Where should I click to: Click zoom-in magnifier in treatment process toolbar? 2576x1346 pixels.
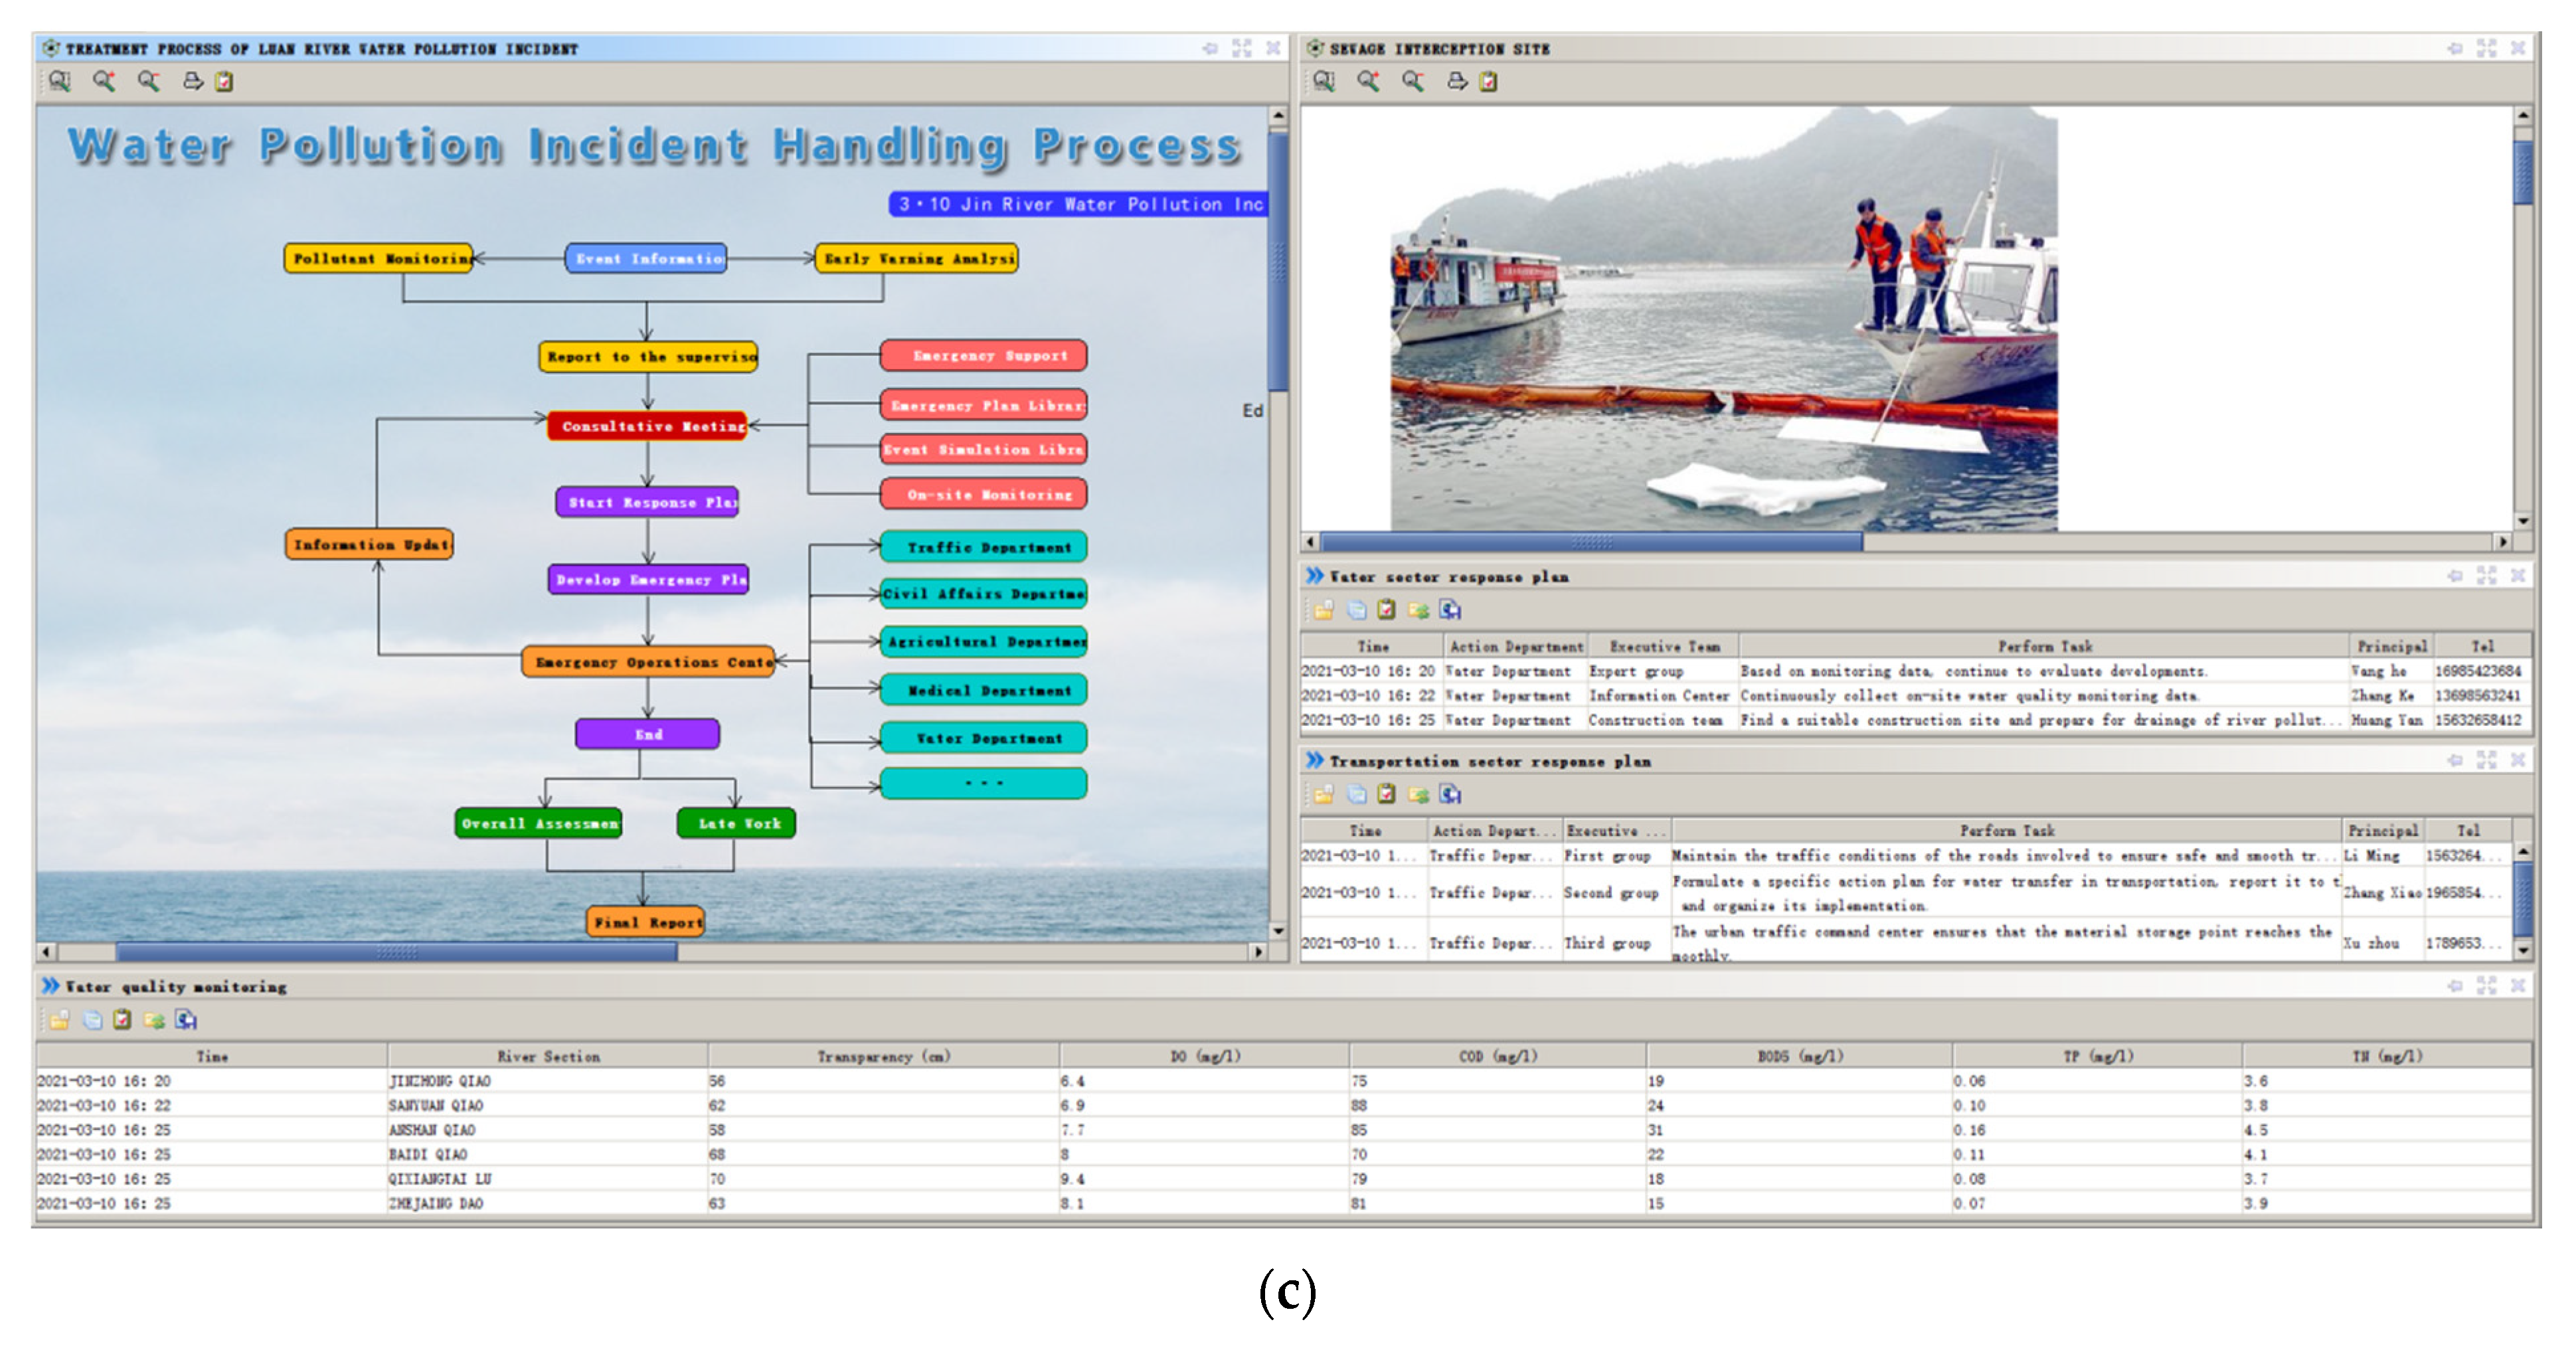(104, 81)
